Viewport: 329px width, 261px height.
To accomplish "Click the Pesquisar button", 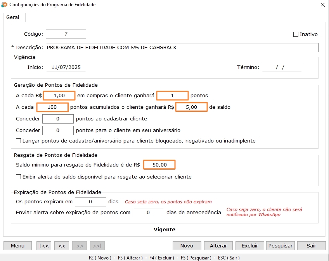I will (x=280, y=246).
